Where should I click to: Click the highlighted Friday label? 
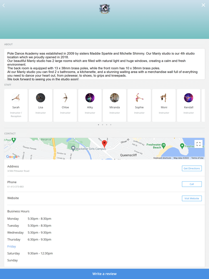coord(12,246)
